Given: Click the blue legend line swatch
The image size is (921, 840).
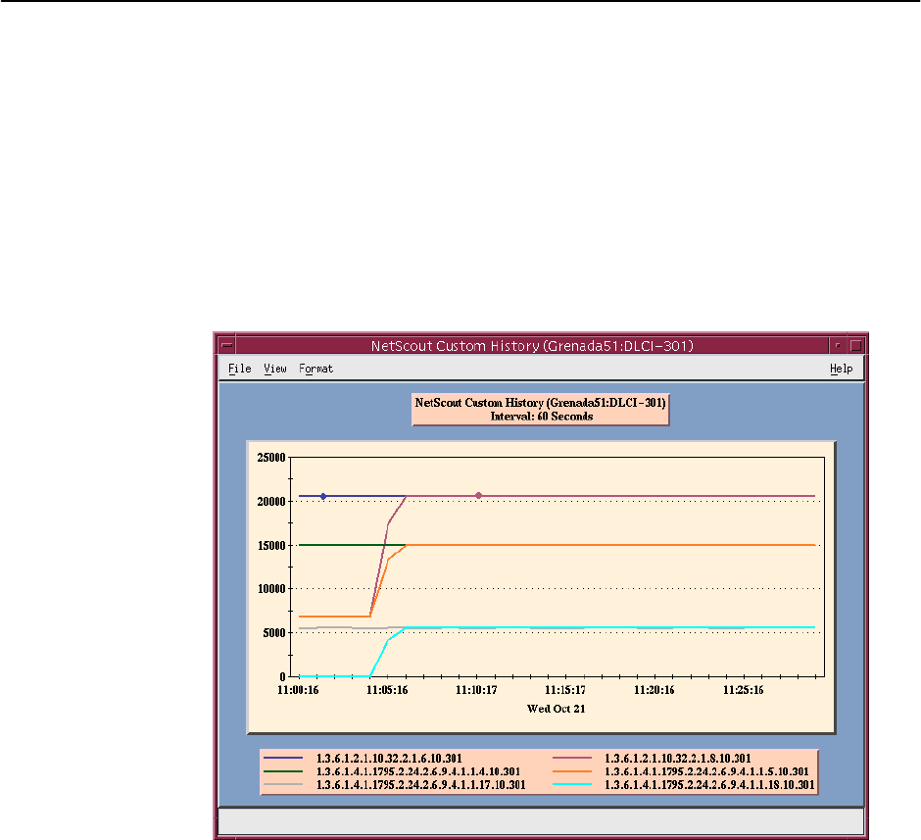Looking at the screenshot, I should pyautogui.click(x=284, y=759).
